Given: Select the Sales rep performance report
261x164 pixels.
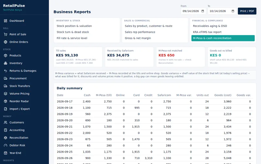Looking at the screenshot, I should click(x=155, y=32).
